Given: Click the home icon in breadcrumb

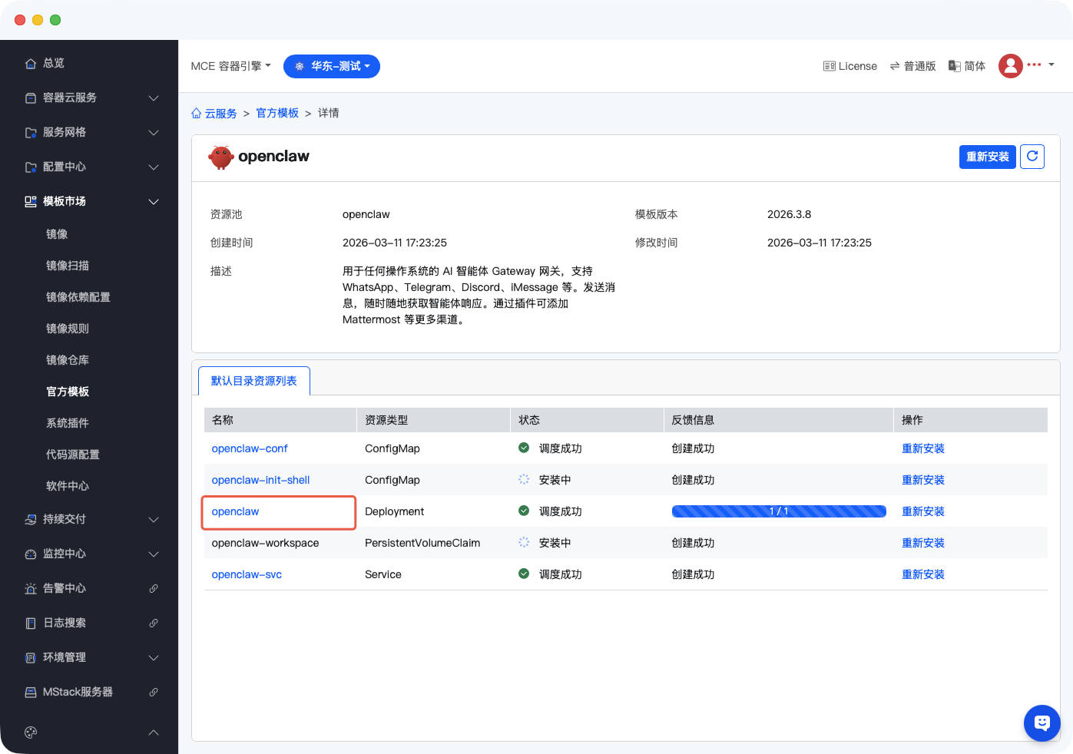Looking at the screenshot, I should coord(197,114).
